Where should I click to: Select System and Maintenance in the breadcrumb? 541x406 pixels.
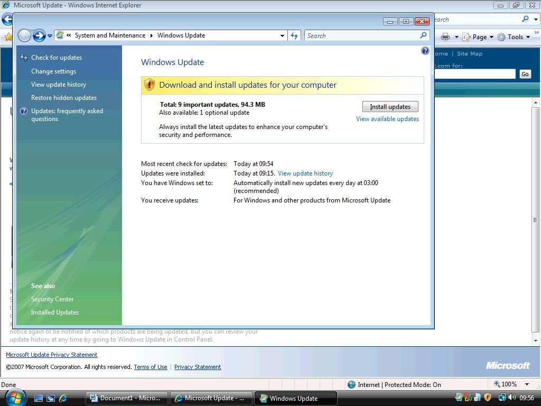(x=110, y=35)
